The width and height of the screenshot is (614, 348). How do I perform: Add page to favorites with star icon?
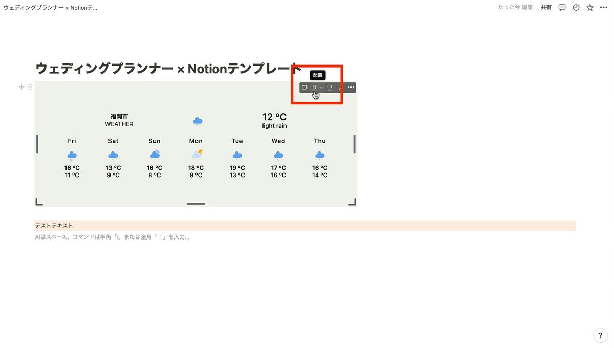click(x=590, y=7)
